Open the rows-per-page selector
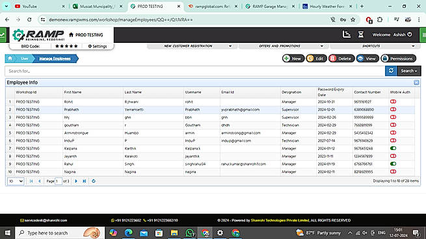426x239 pixels. (16, 181)
